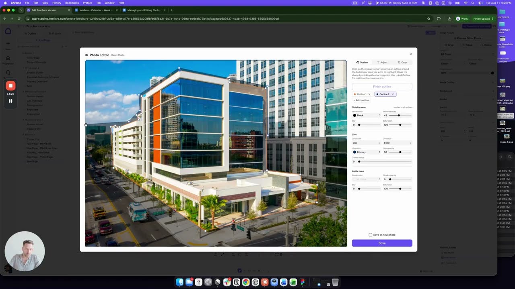Click the Line opacity value 50
Image resolution: width=515 pixels, height=289 pixels.
tap(385, 152)
